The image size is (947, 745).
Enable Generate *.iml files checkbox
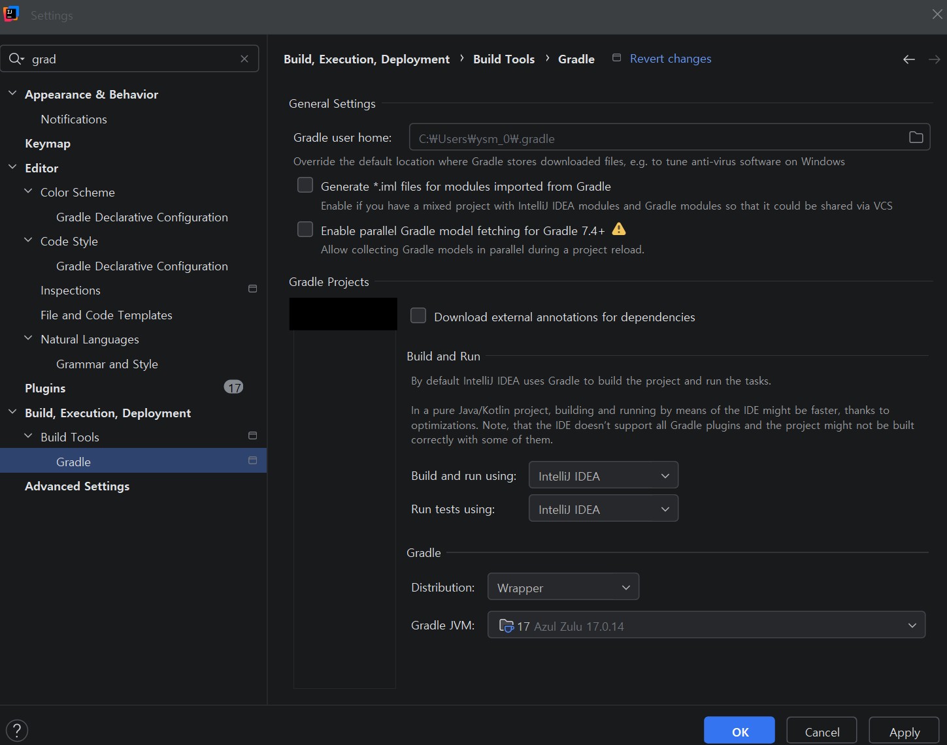pyautogui.click(x=305, y=185)
